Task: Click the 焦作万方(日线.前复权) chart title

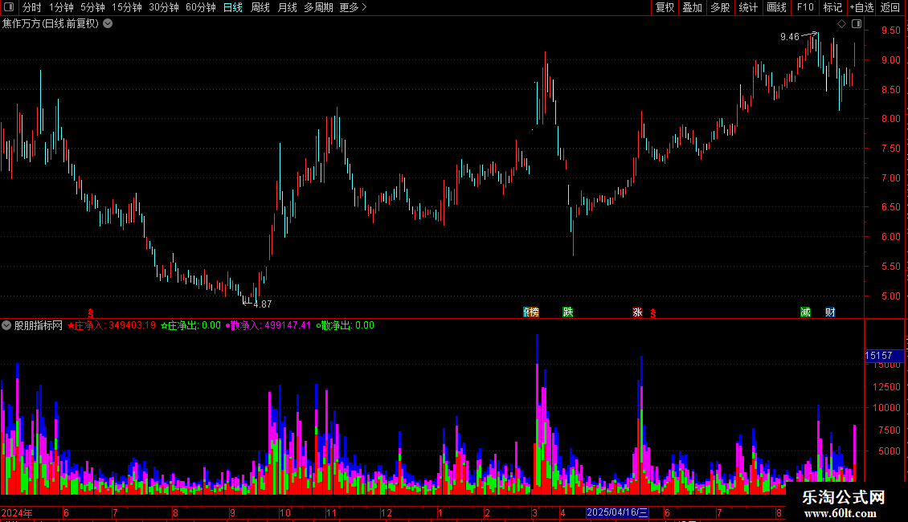Action: click(x=51, y=23)
